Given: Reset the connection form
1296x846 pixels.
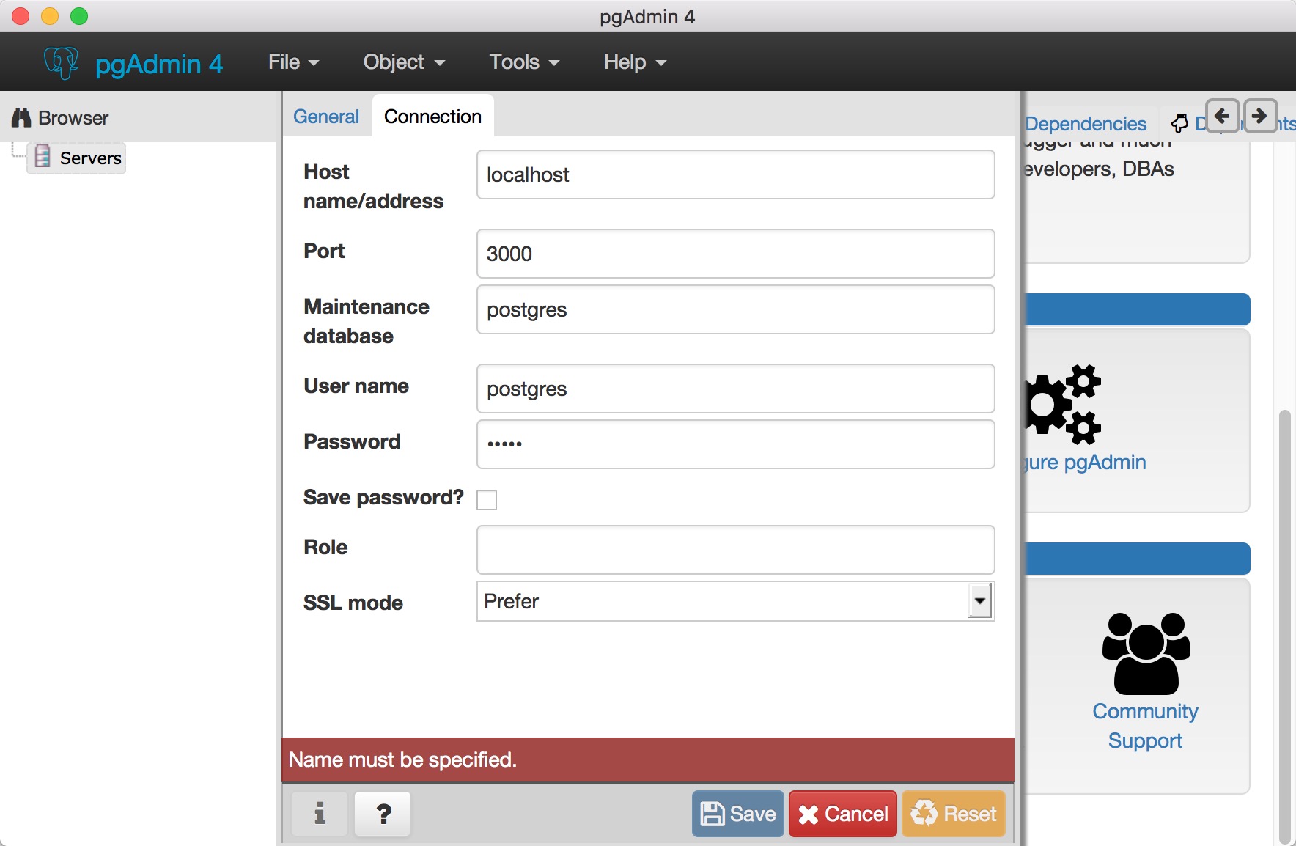Looking at the screenshot, I should [x=954, y=814].
